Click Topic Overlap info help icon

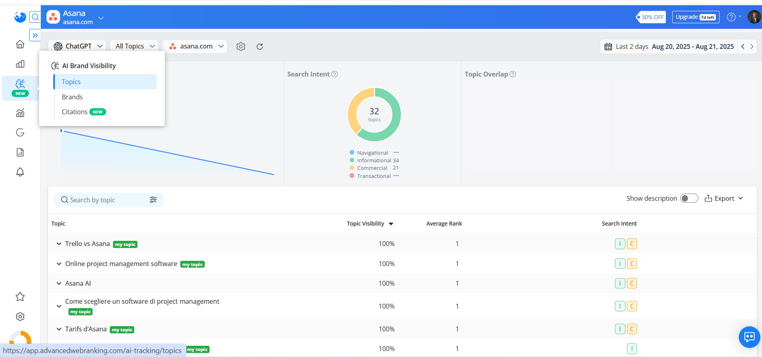[513, 74]
